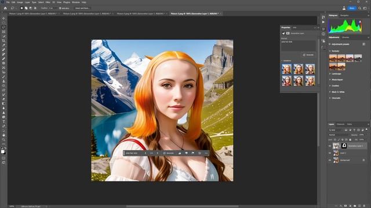Switch to the Info tab
Screen dimensions: 371x208
pyautogui.click(x=294, y=28)
